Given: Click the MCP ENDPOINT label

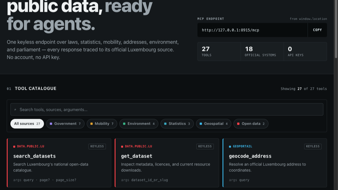Looking at the screenshot, I should [211, 19].
